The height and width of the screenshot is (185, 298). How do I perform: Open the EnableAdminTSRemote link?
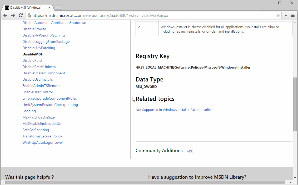tap(41, 86)
